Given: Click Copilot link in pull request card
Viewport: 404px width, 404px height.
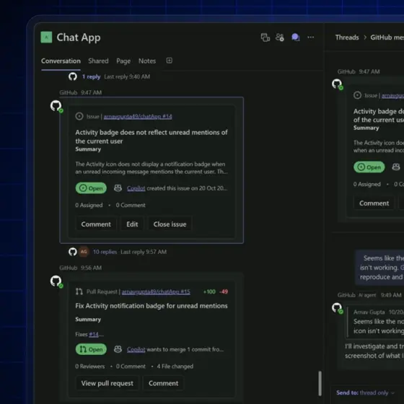Looking at the screenshot, I should [136, 349].
